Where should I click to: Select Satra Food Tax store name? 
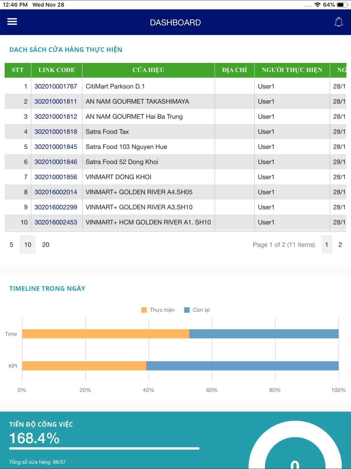coord(107,132)
